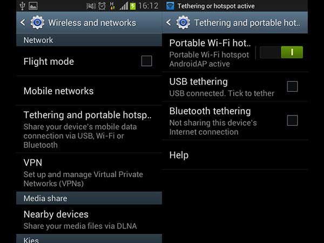Tap the alarm clock status icon
Screen dimensions: 324x243
coord(102,6)
